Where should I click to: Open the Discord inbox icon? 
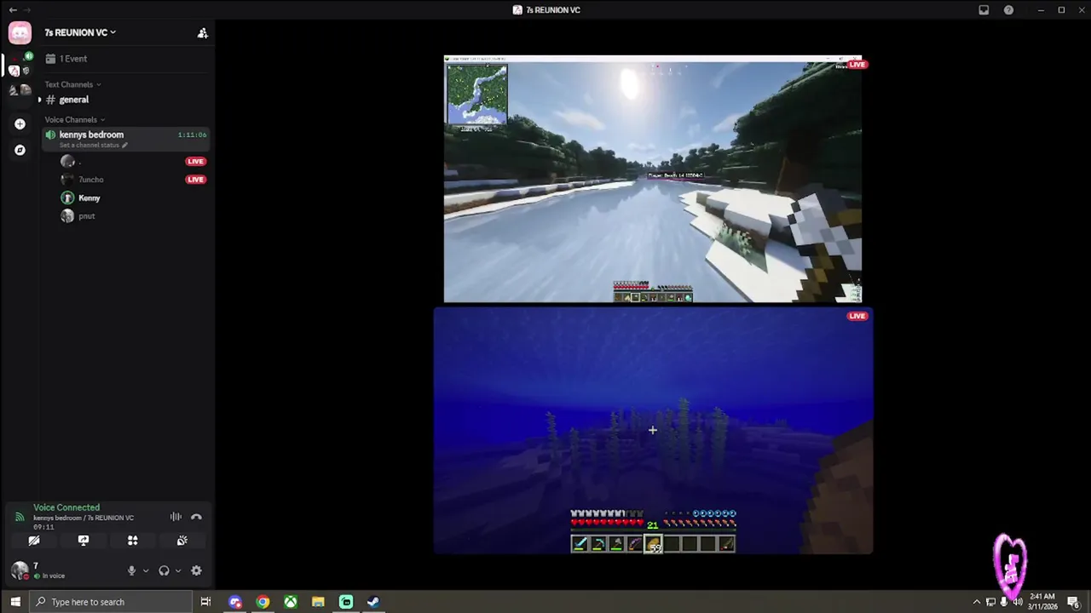point(984,10)
